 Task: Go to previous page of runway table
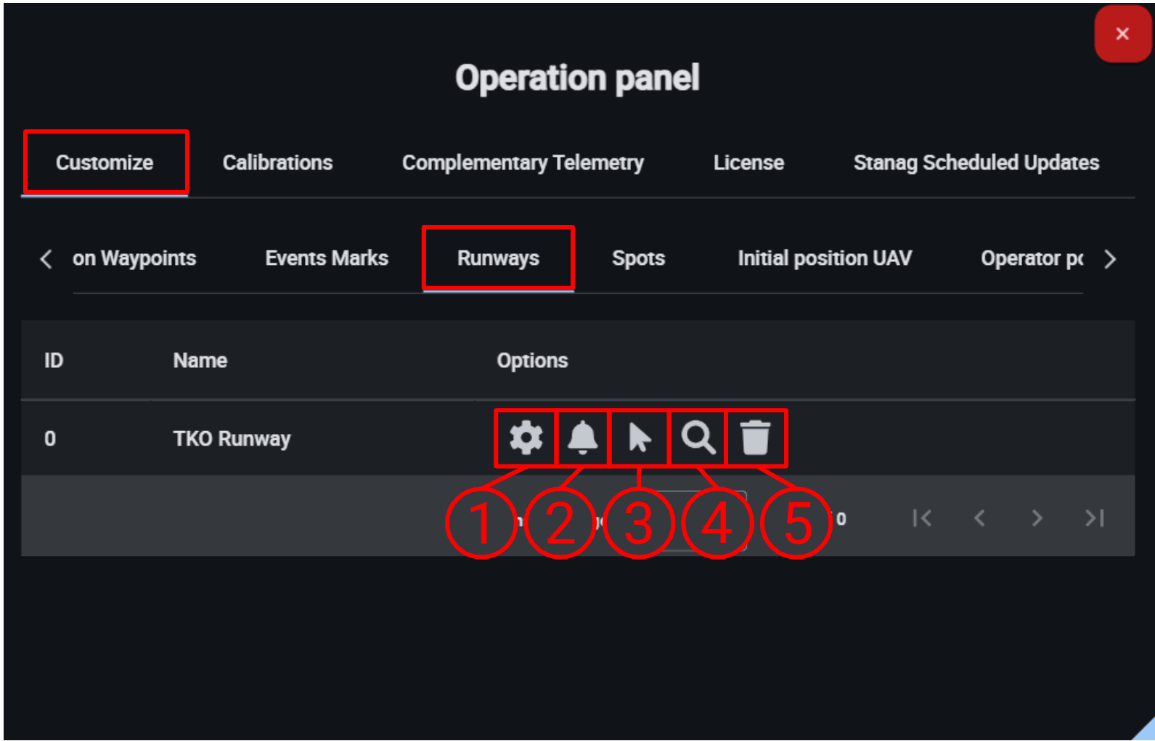[x=979, y=518]
